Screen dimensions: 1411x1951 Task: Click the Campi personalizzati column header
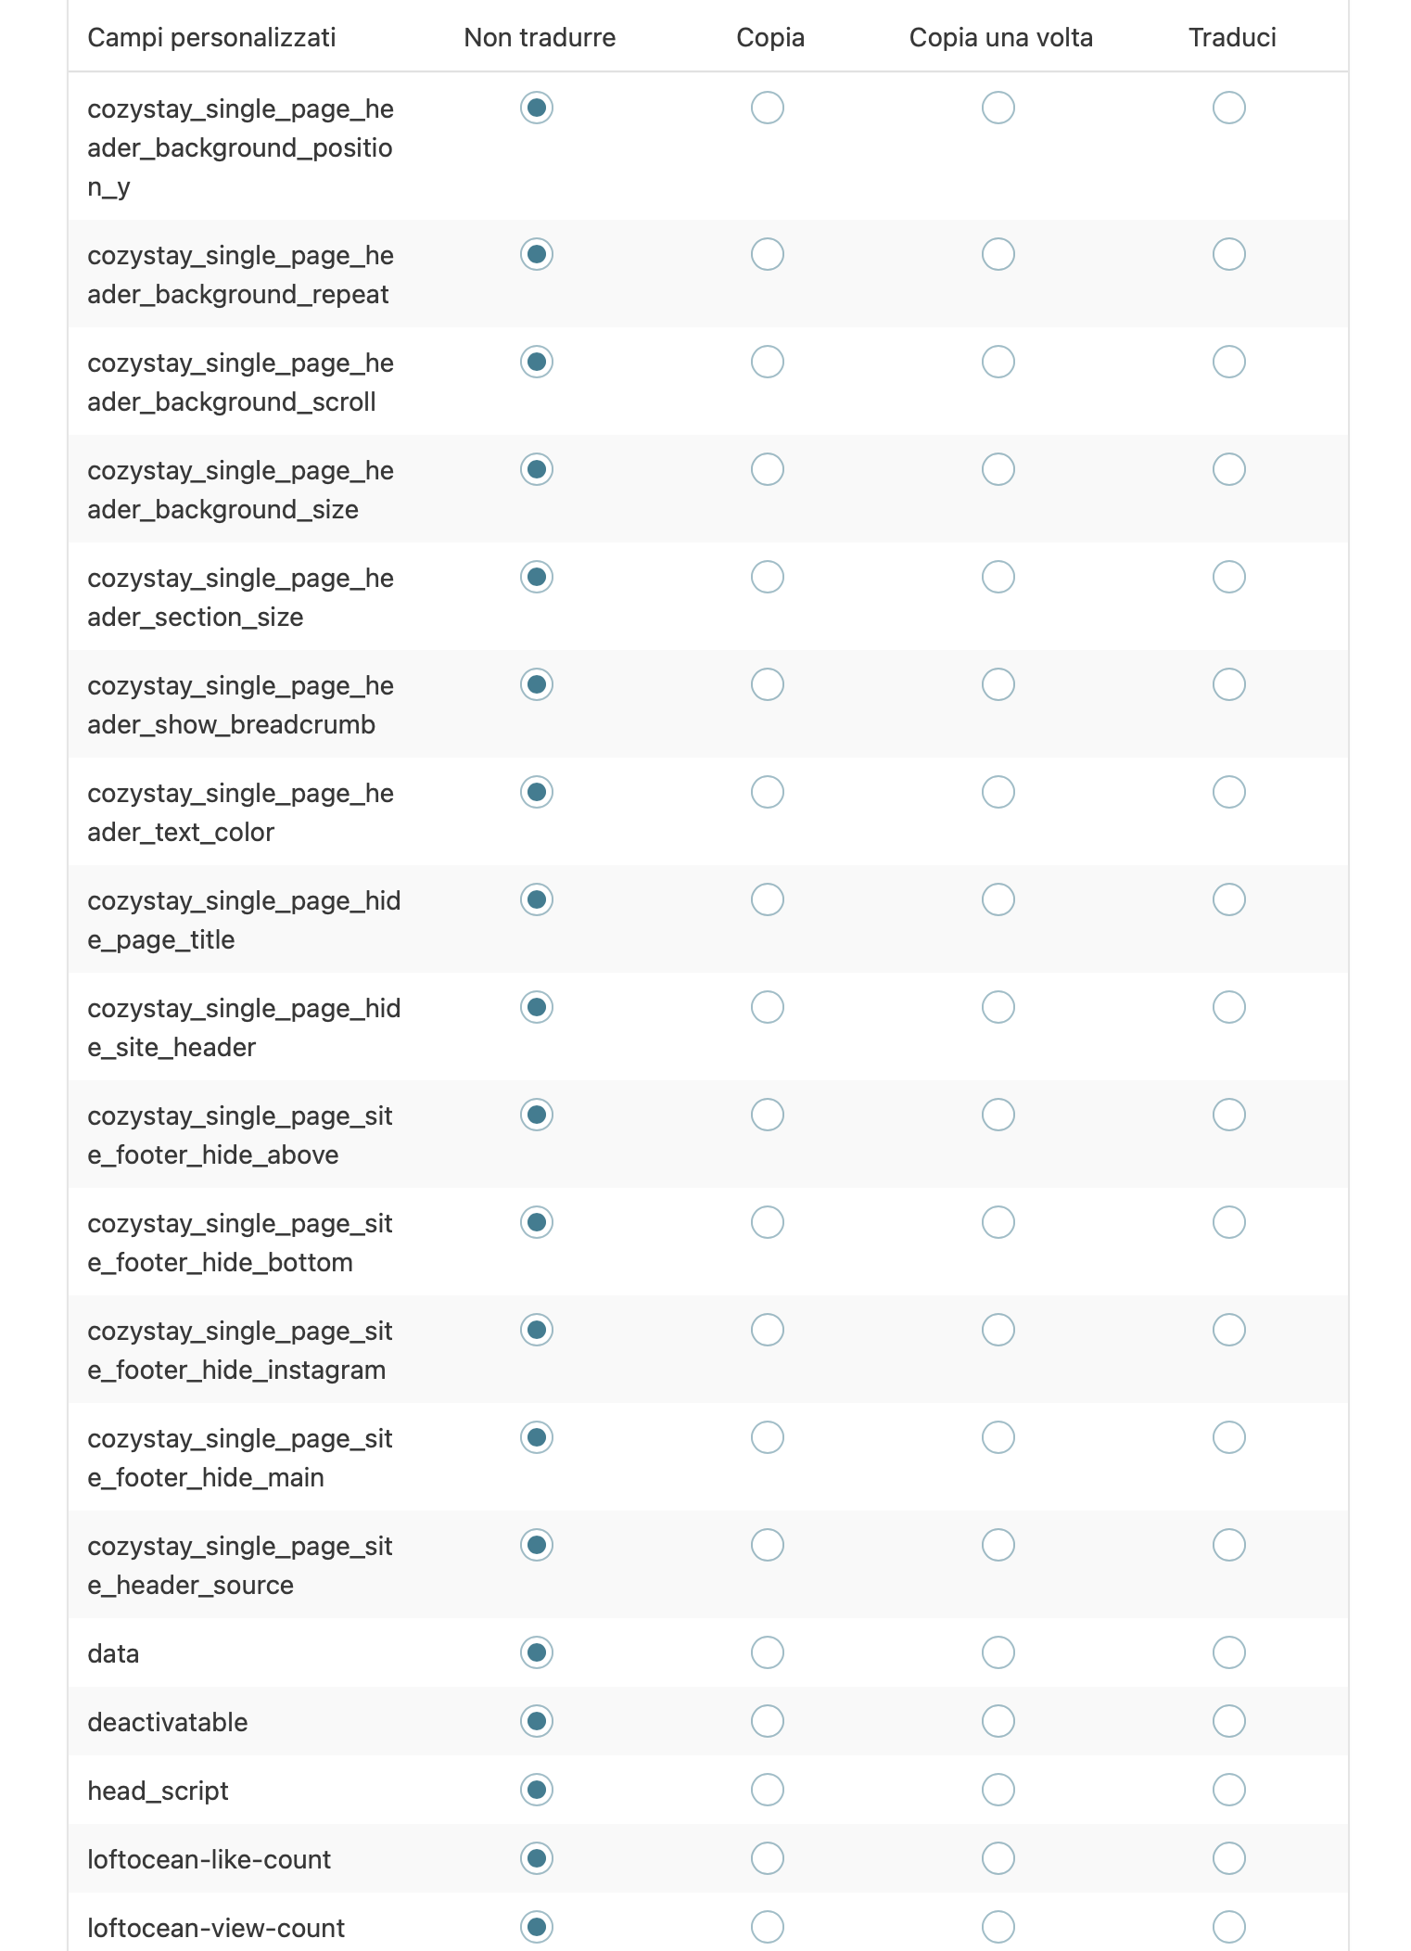pos(211,38)
